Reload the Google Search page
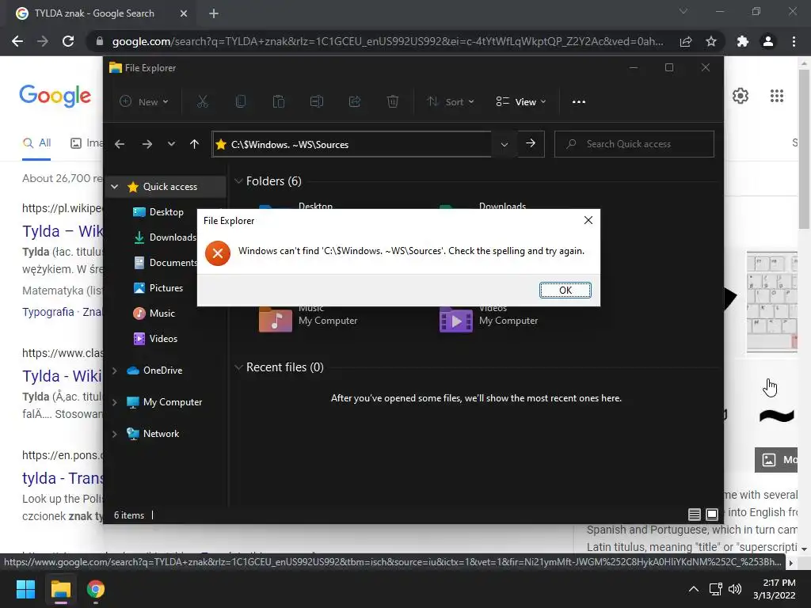The image size is (811, 608). (x=68, y=41)
